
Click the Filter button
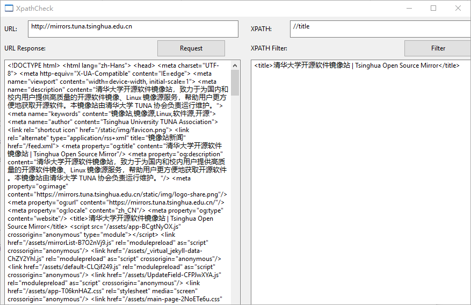438,48
